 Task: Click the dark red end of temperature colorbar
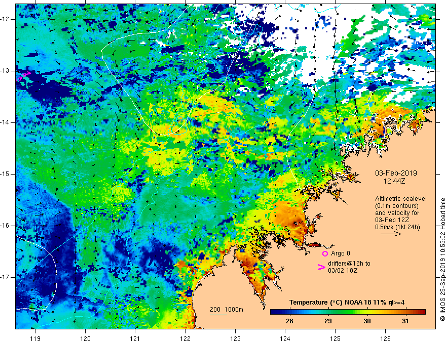[423, 312]
